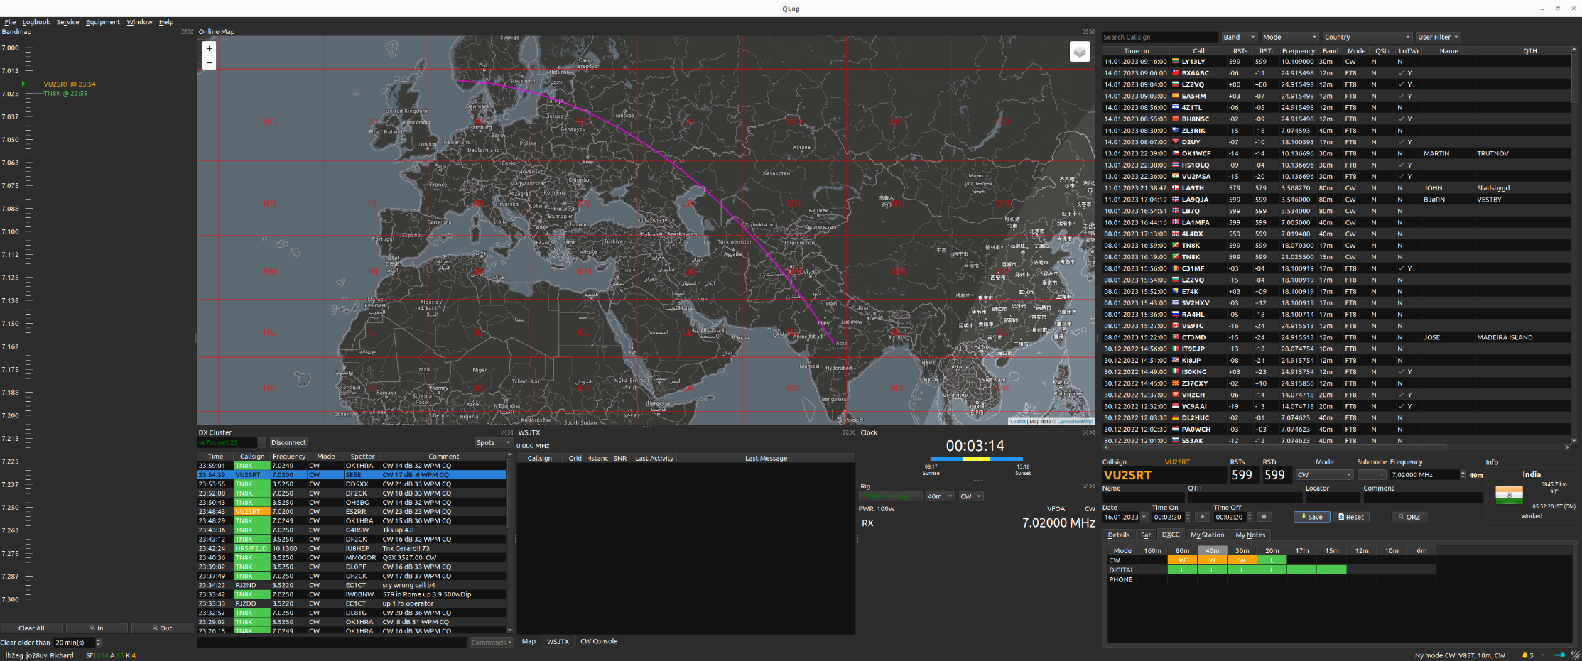Float the DX Cluster panel
The width and height of the screenshot is (1582, 661).
pos(504,432)
